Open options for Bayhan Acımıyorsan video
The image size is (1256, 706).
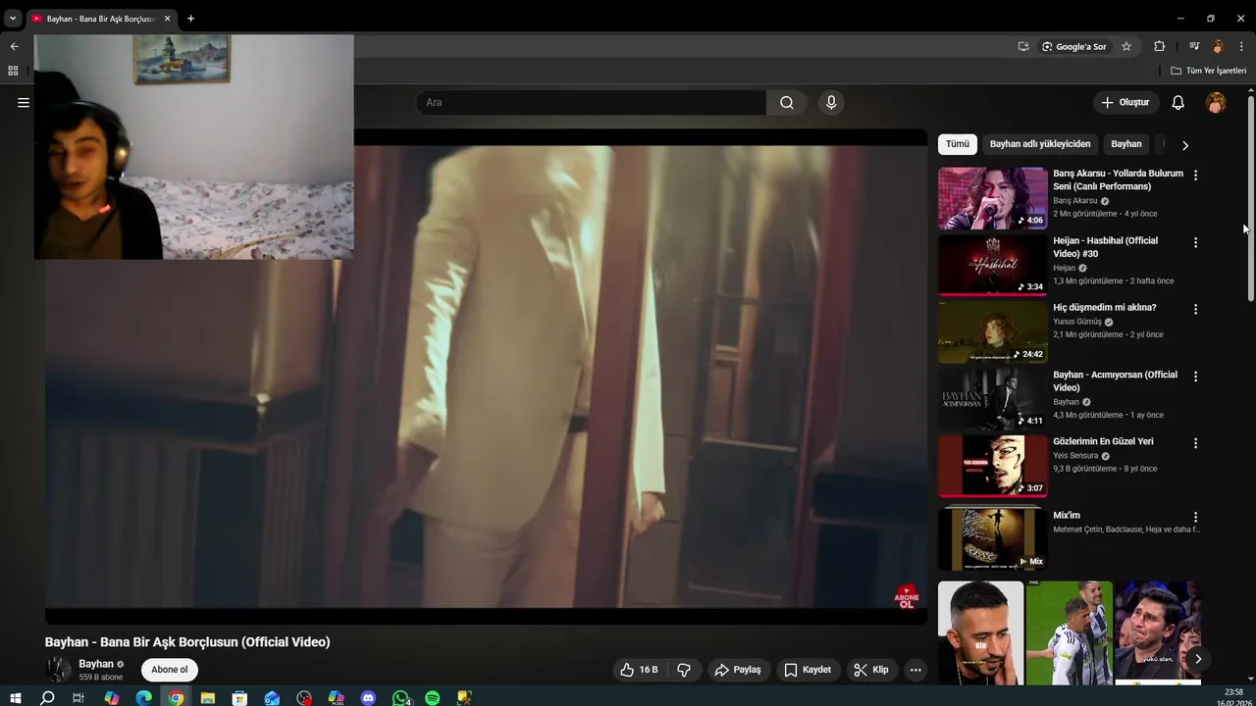pos(1195,377)
